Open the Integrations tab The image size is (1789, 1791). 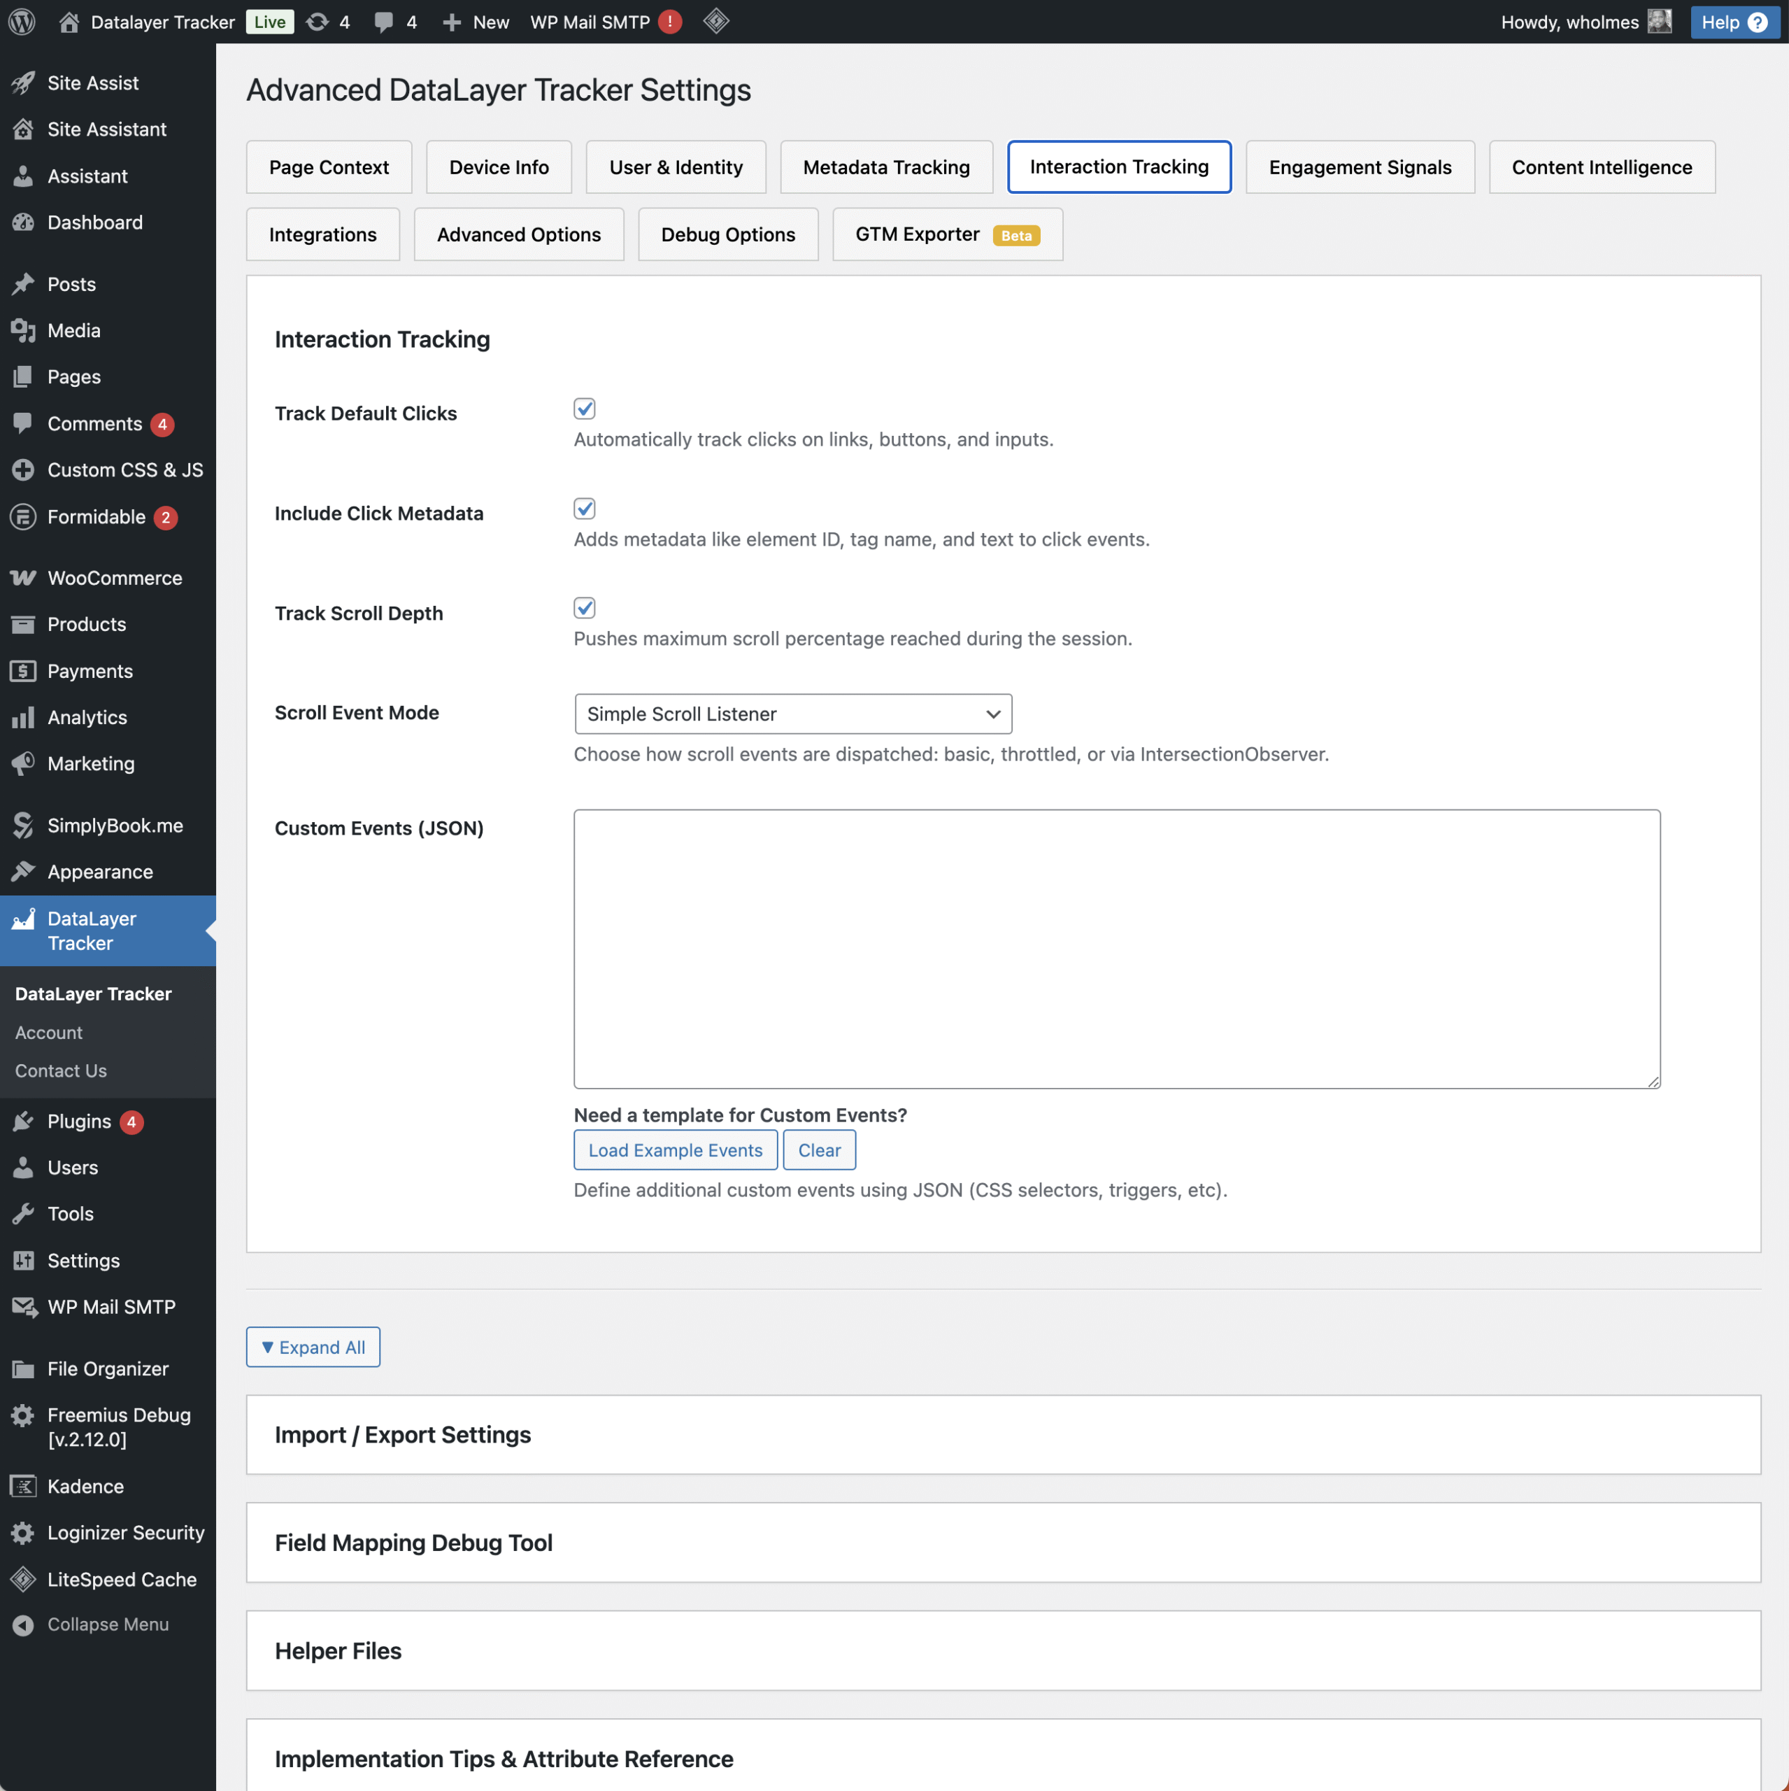click(322, 234)
